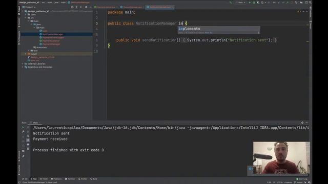This screenshot has height=184, width=328.
Task: Expand the .idea folder
Action: [26, 15]
